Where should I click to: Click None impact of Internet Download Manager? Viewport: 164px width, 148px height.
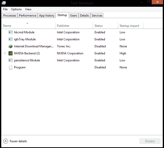(123, 46)
